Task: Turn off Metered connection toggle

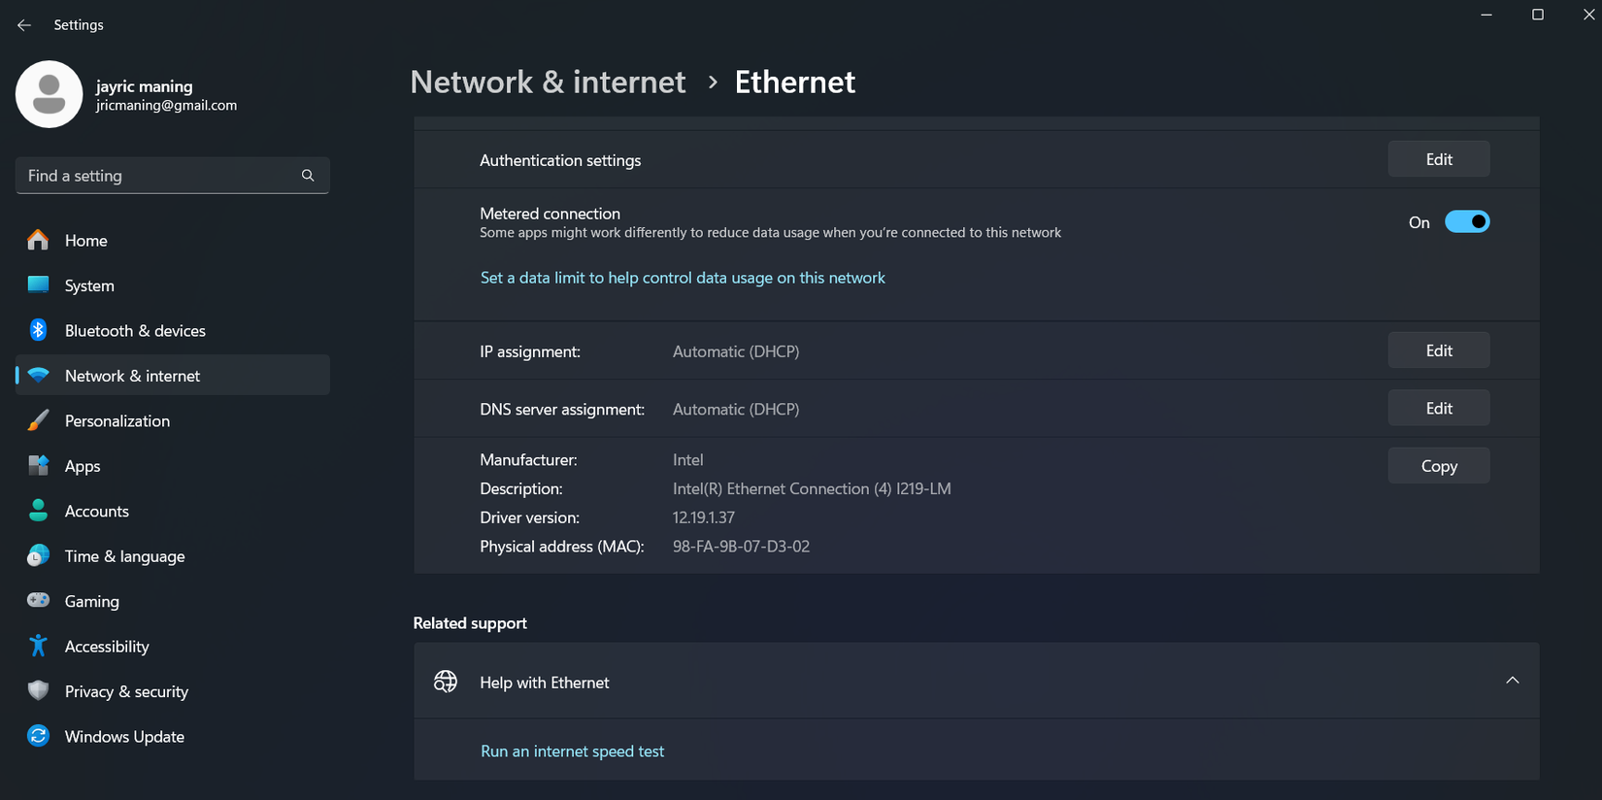Action: [x=1466, y=222]
